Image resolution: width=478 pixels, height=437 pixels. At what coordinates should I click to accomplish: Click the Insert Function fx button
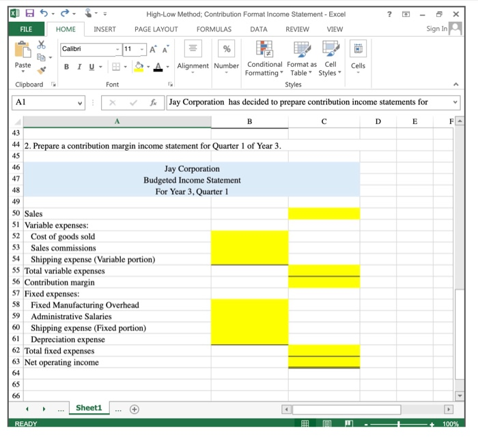153,102
